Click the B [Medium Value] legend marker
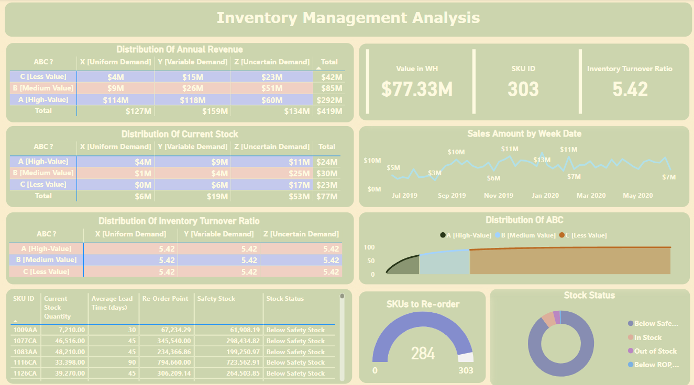This screenshot has width=694, height=385. pos(498,235)
